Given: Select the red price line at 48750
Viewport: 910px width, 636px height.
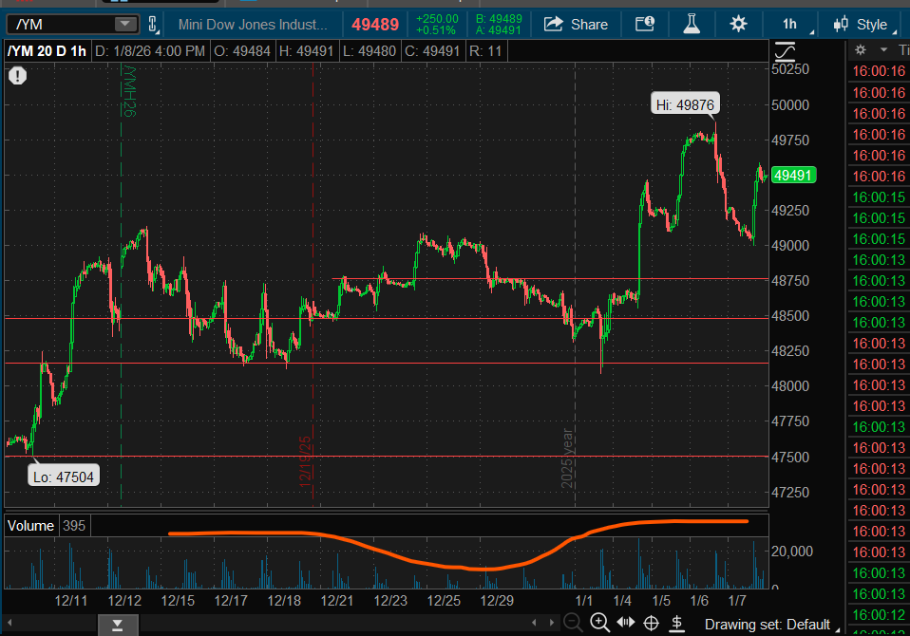Looking at the screenshot, I should pyautogui.click(x=550, y=279).
